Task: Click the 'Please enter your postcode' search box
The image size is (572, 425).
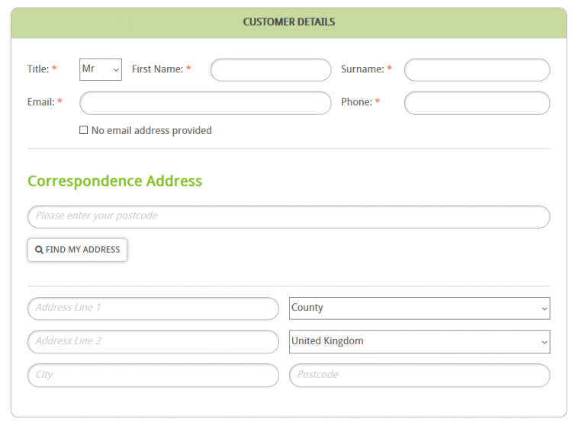Action: tap(289, 216)
